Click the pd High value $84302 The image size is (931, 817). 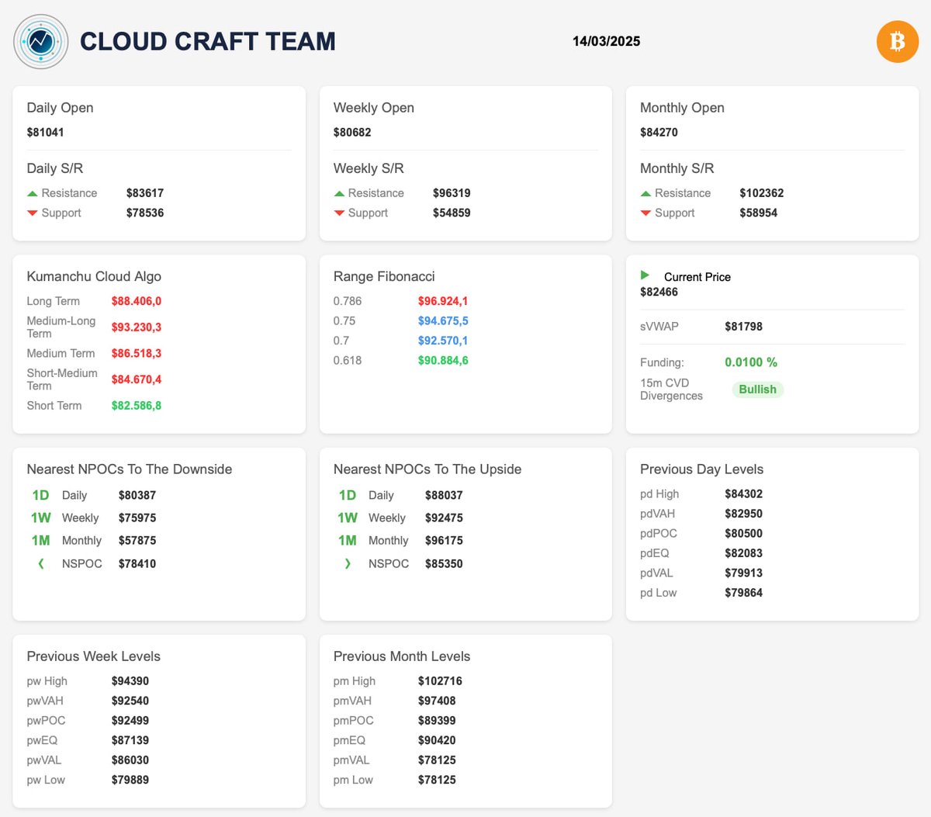[x=743, y=493]
